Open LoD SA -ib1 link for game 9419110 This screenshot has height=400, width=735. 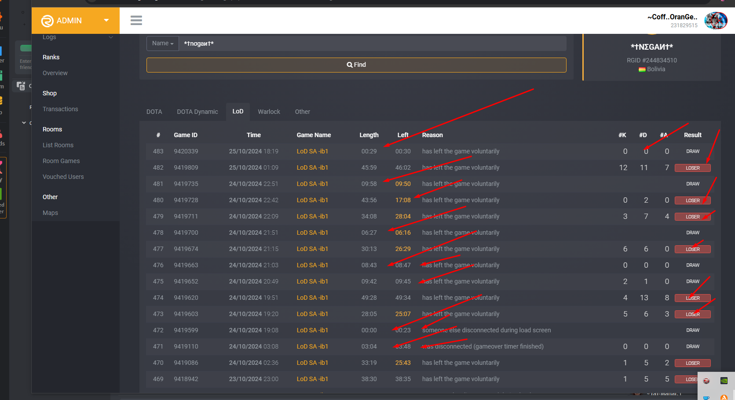pyautogui.click(x=312, y=346)
